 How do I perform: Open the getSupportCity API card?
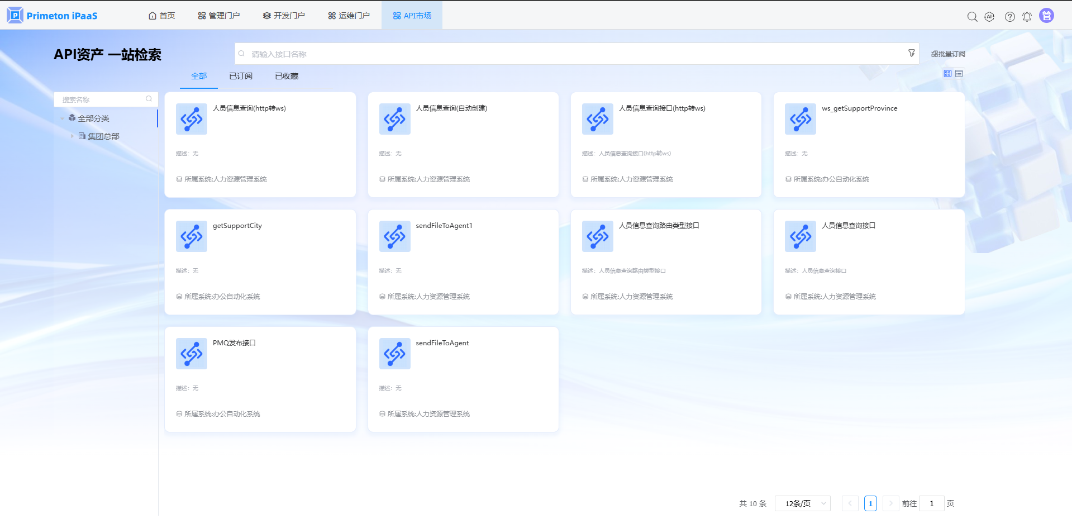pyautogui.click(x=260, y=261)
